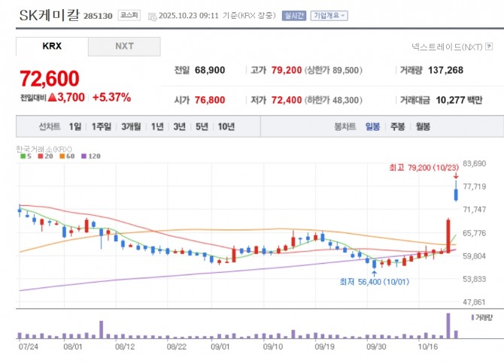Click the green 5-day moving average legend
Screen dimensions: 504x363
point(26,156)
